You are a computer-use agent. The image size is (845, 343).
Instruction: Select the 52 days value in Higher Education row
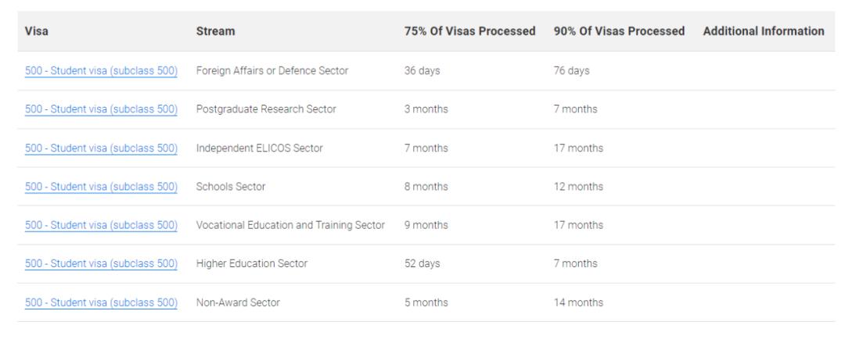click(422, 264)
